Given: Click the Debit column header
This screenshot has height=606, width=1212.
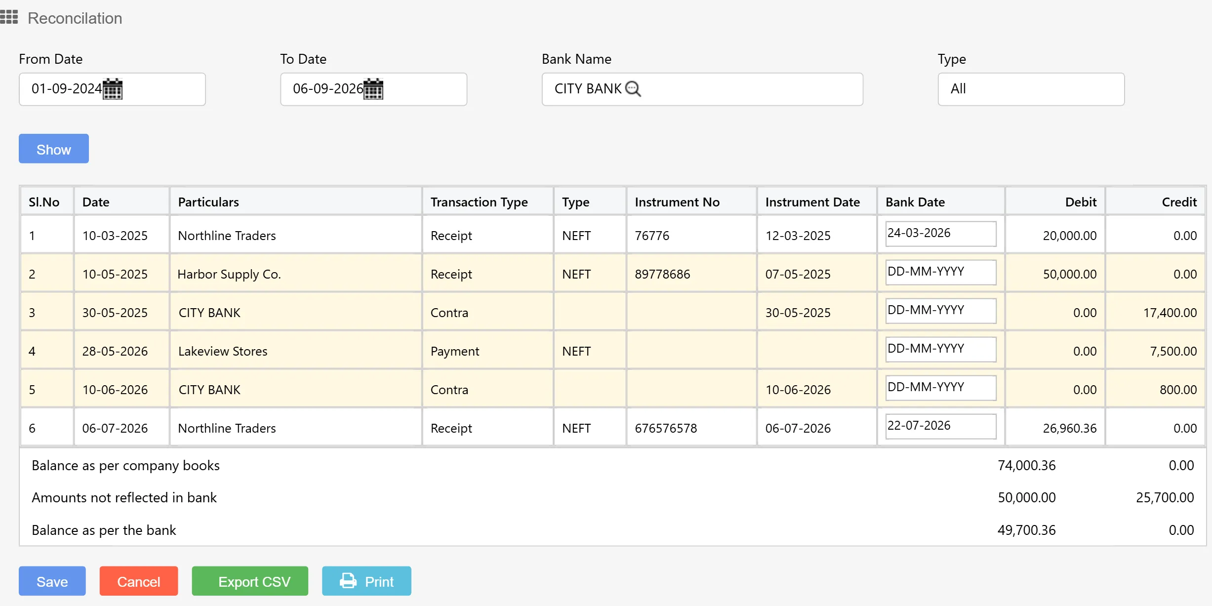Looking at the screenshot, I should [1055, 202].
